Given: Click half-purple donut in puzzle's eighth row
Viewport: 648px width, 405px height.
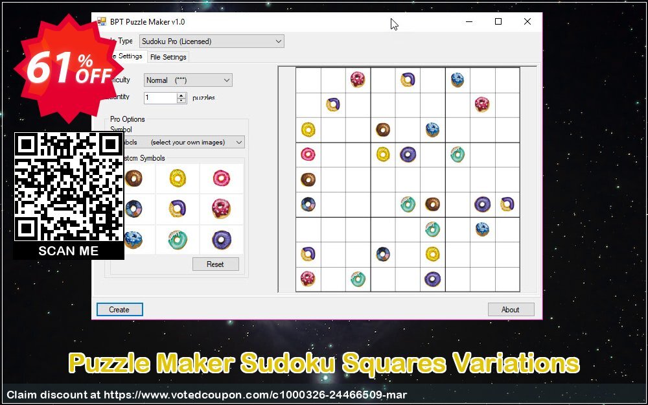Looking at the screenshot, I should [x=308, y=254].
